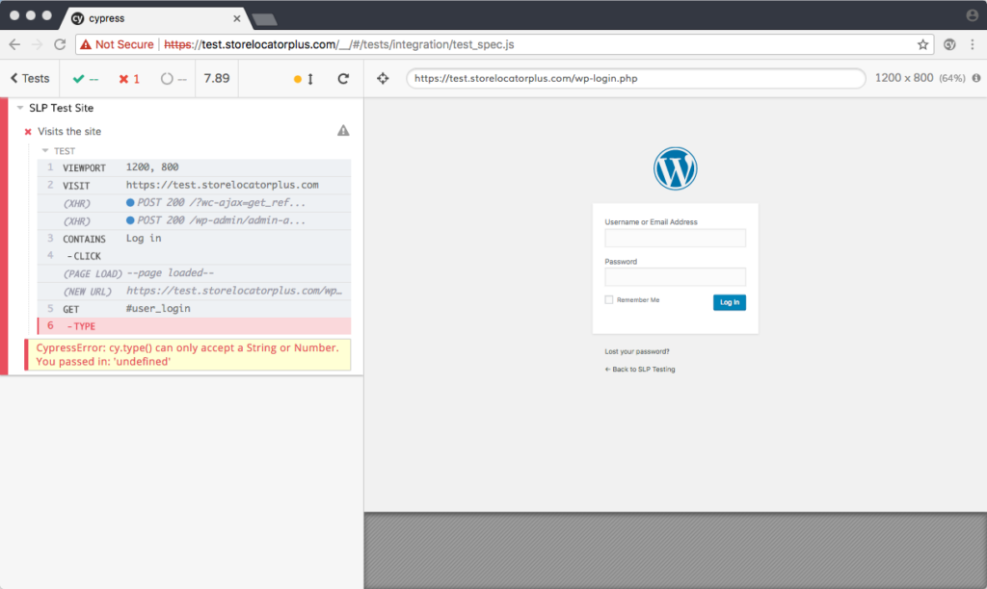Click the warning triangle on Visits the site

[343, 130]
